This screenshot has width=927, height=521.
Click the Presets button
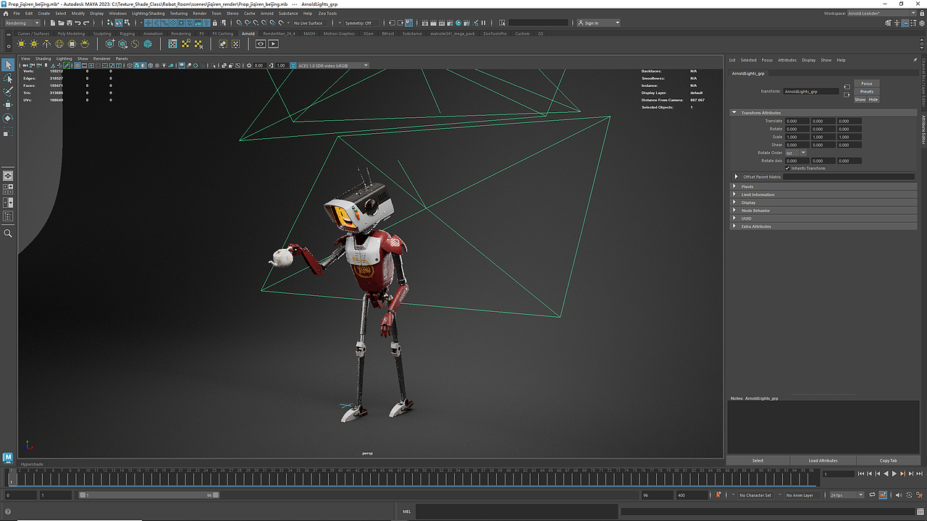(867, 92)
